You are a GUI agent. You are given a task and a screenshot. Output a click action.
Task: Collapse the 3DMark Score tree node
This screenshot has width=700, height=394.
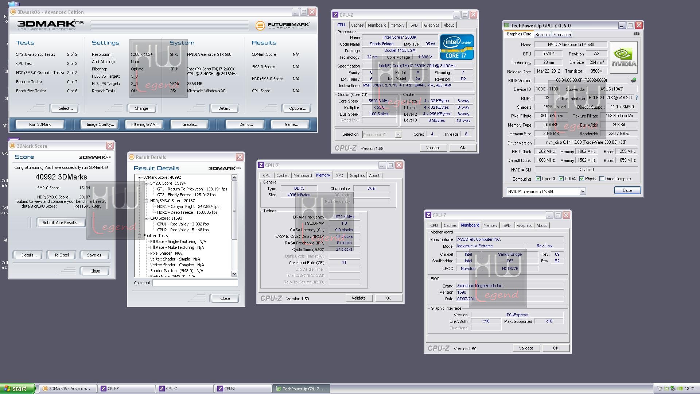click(x=139, y=177)
